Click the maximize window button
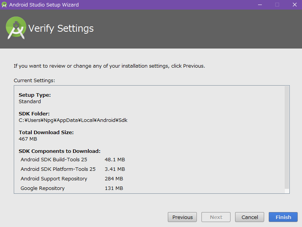 (277, 5)
